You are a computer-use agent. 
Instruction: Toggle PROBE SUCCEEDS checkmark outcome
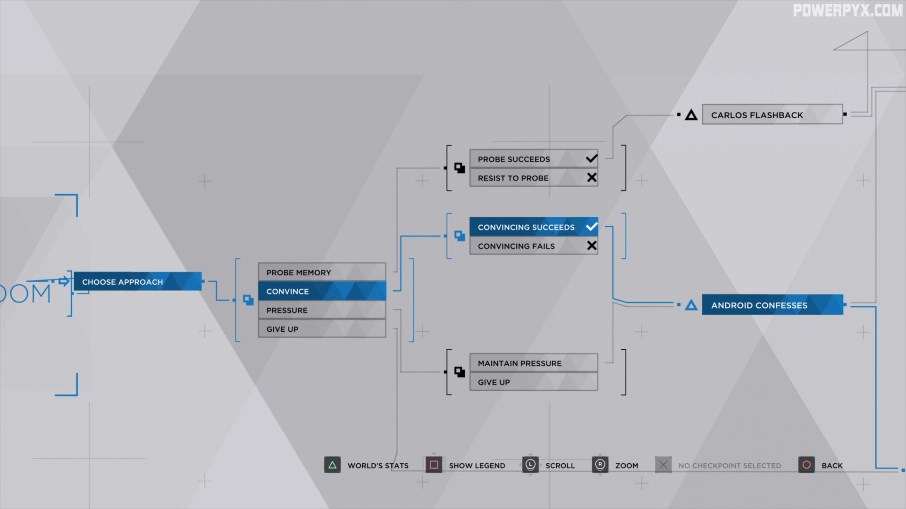(589, 158)
